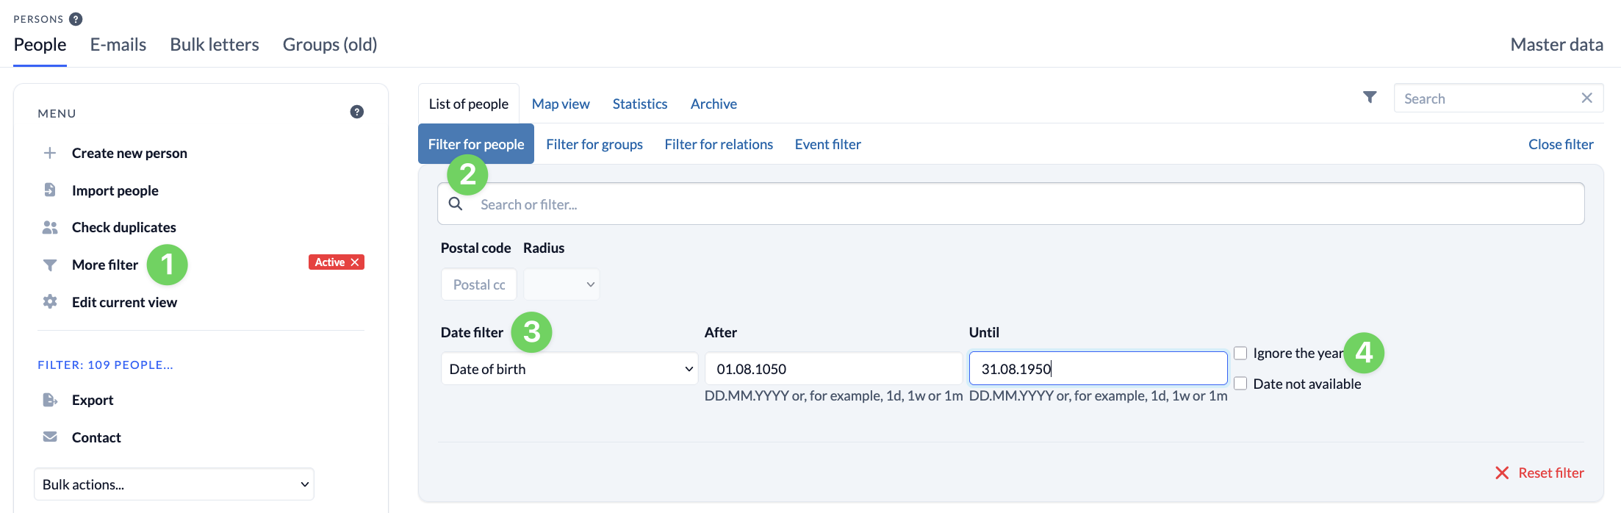Click the Check duplicates people icon
The height and width of the screenshot is (513, 1621).
50,227
